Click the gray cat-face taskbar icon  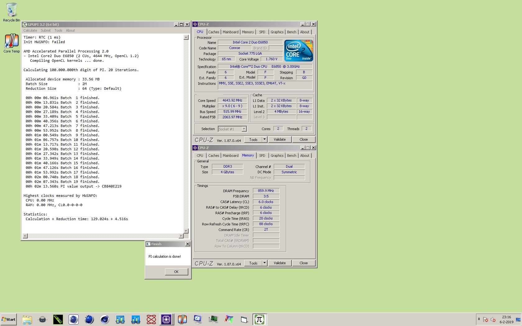(x=43, y=319)
